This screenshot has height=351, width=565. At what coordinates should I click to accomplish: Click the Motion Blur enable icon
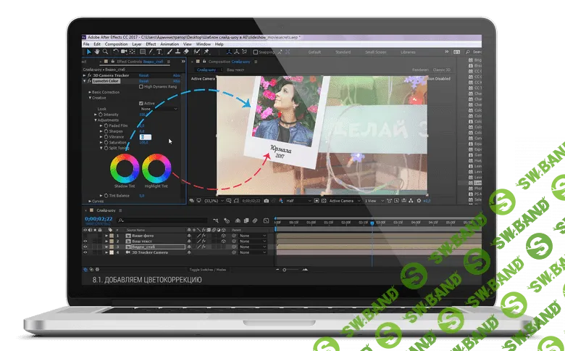click(x=255, y=220)
